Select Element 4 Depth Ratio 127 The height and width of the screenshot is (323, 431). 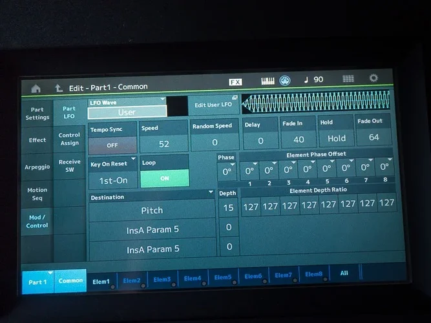coord(310,205)
